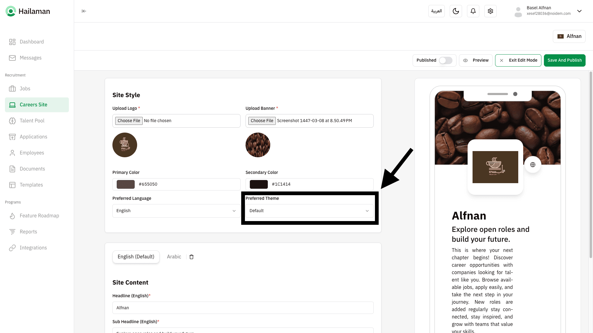Image resolution: width=593 pixels, height=333 pixels.
Task: Open settings gear icon in header
Action: click(490, 11)
